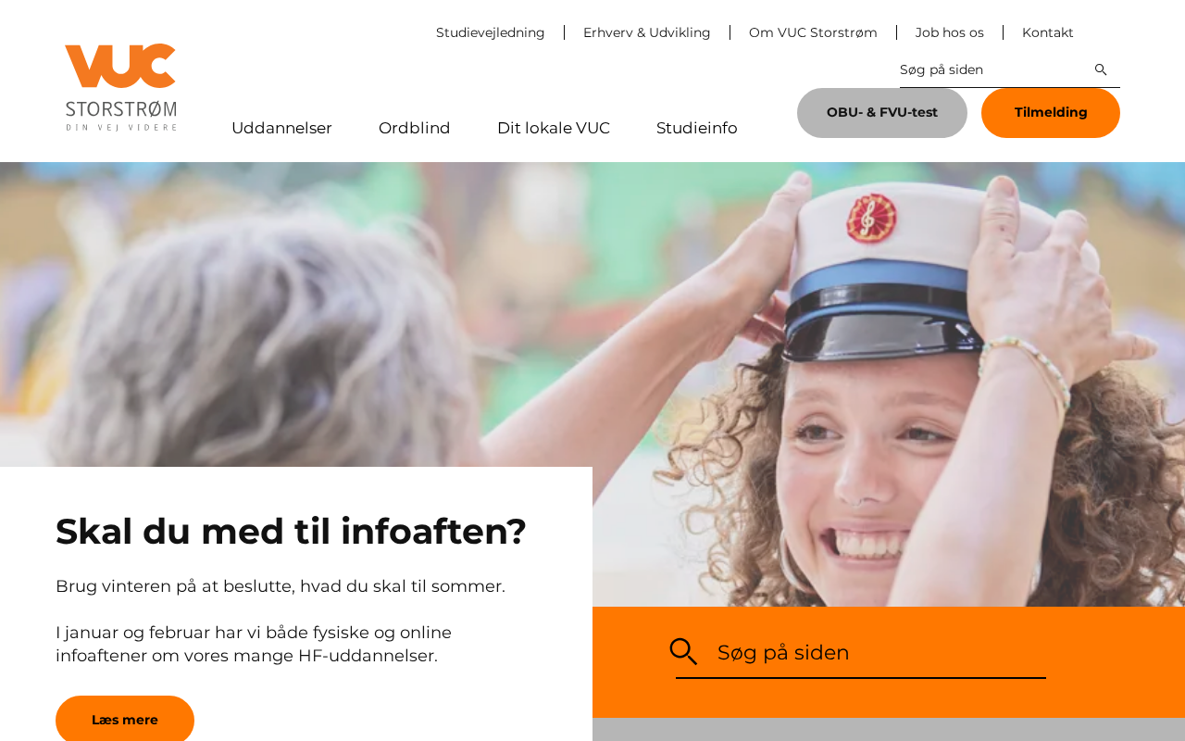
Task: Go to the Studievejledning link
Action: click(x=491, y=32)
